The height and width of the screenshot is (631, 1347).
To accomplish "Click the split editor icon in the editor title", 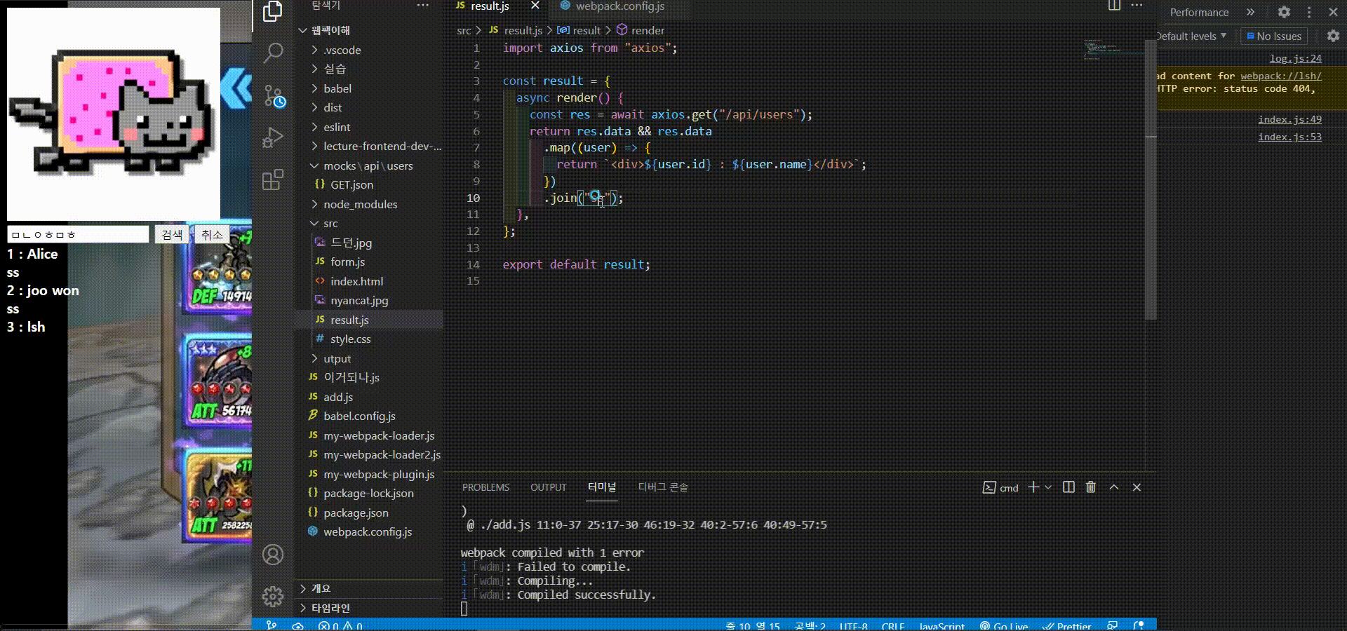I will click(1114, 6).
